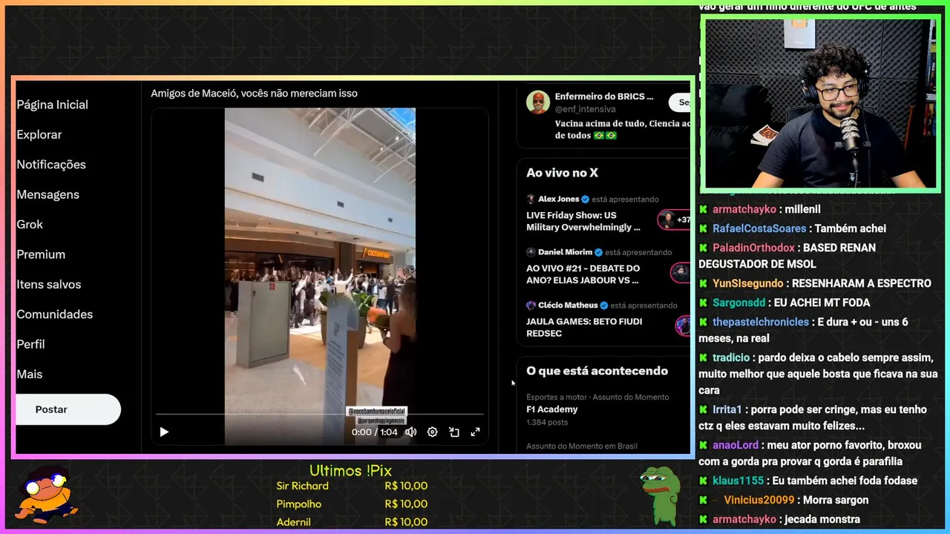Image resolution: width=950 pixels, height=534 pixels.
Task: Click chat username RafaelCostaSoares
Action: click(x=759, y=228)
